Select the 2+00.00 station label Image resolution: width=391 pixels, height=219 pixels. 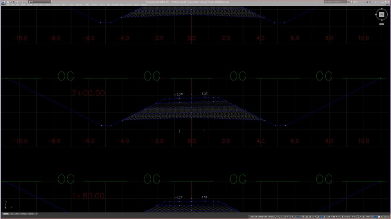88,93
